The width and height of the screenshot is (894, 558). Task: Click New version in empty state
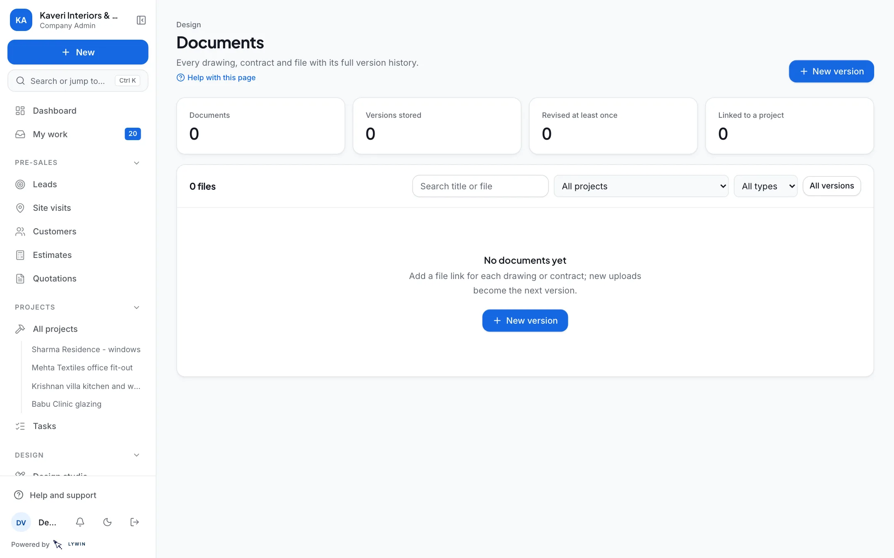525,321
